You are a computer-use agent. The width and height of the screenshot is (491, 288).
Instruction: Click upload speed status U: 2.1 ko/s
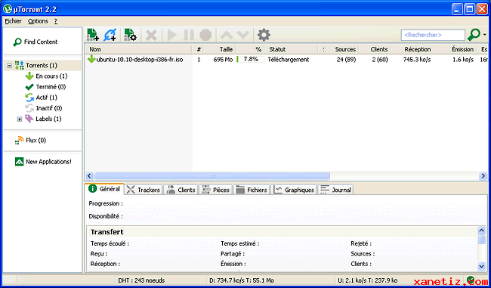coord(368,280)
